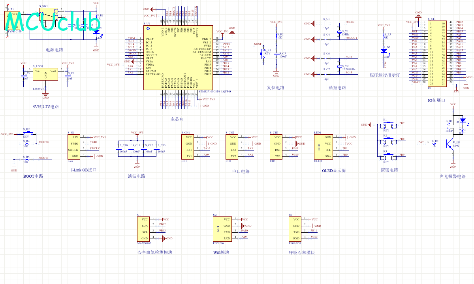Viewport: 474px width, 284px height.
Task: Select capacitor S_C5 100nF
Action: 276,55
